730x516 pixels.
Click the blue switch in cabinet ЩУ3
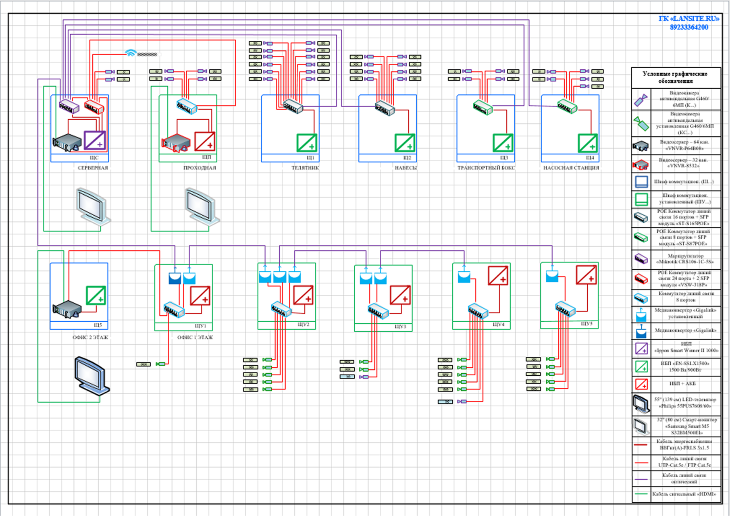click(x=378, y=311)
